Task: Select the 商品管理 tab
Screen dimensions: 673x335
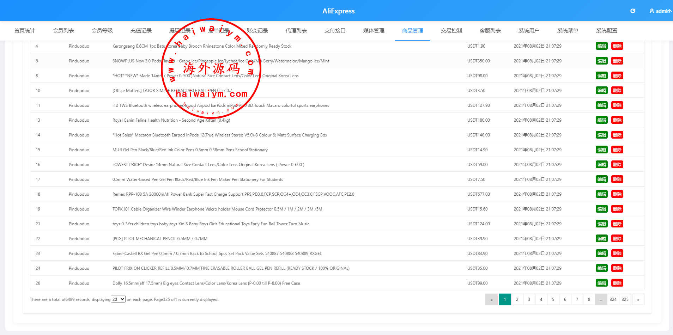Action: tap(413, 31)
